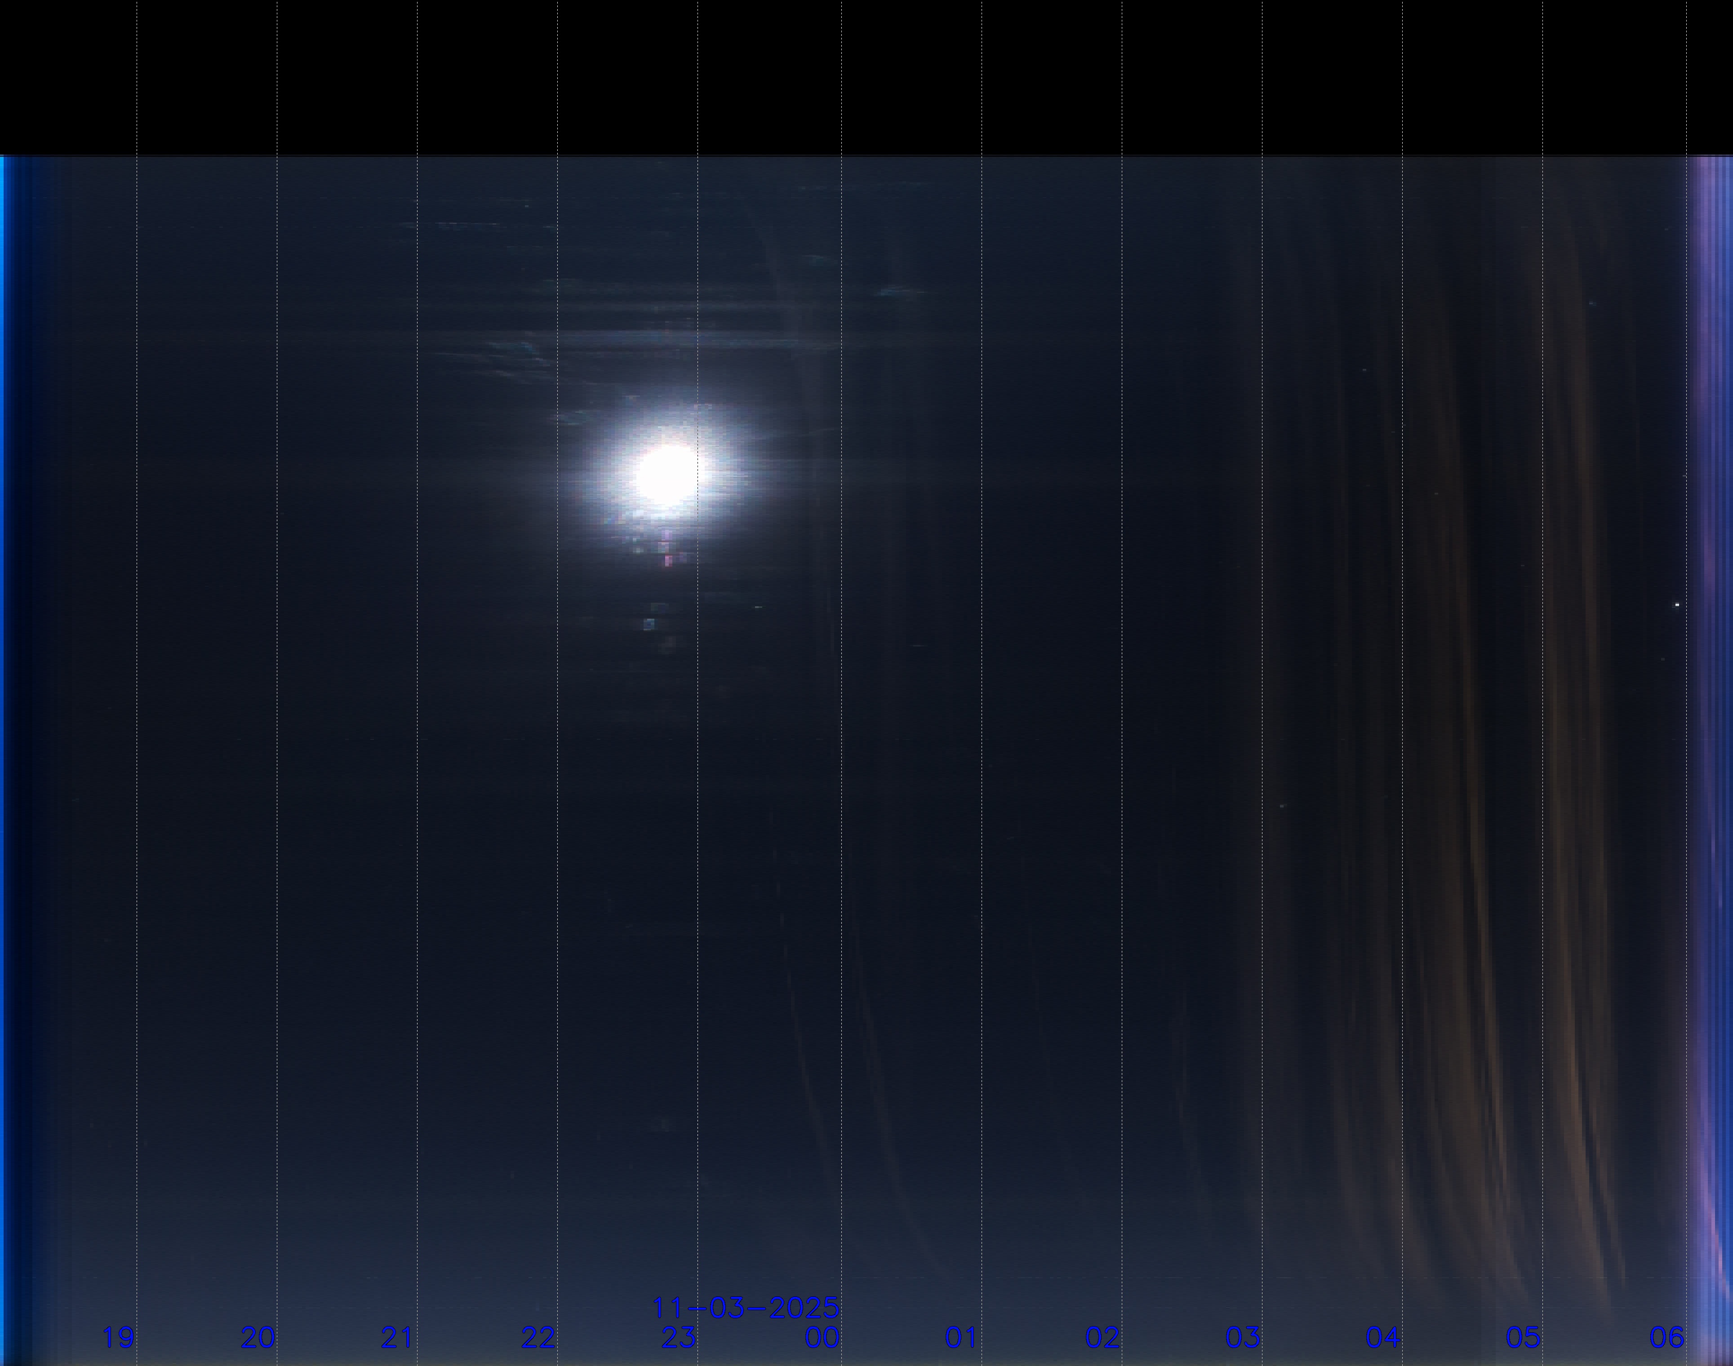Screen dimensions: 1733x1366
Task: Click the bright star near right edge
Action: pos(1677,605)
